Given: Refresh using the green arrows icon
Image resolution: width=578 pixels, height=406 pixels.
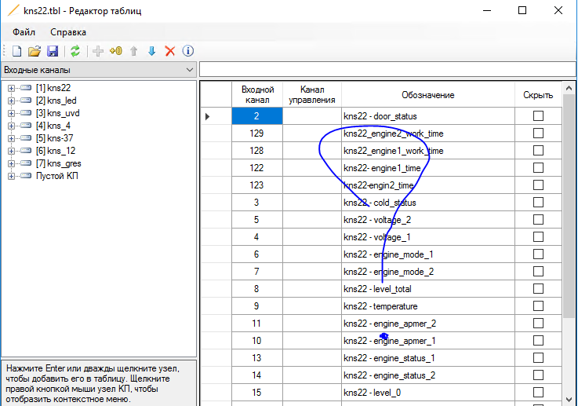Looking at the screenshot, I should click(75, 51).
